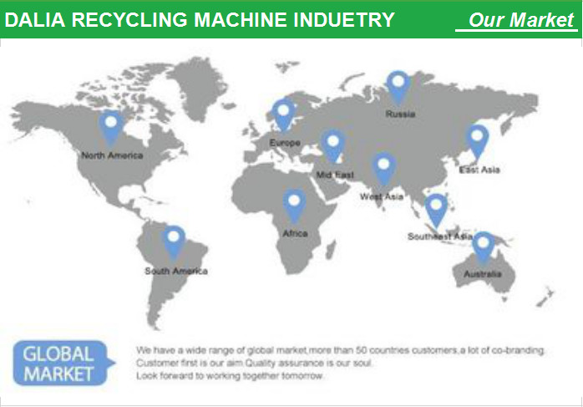
Task: Select the Southeast Asia map pin
Action: 436,209
